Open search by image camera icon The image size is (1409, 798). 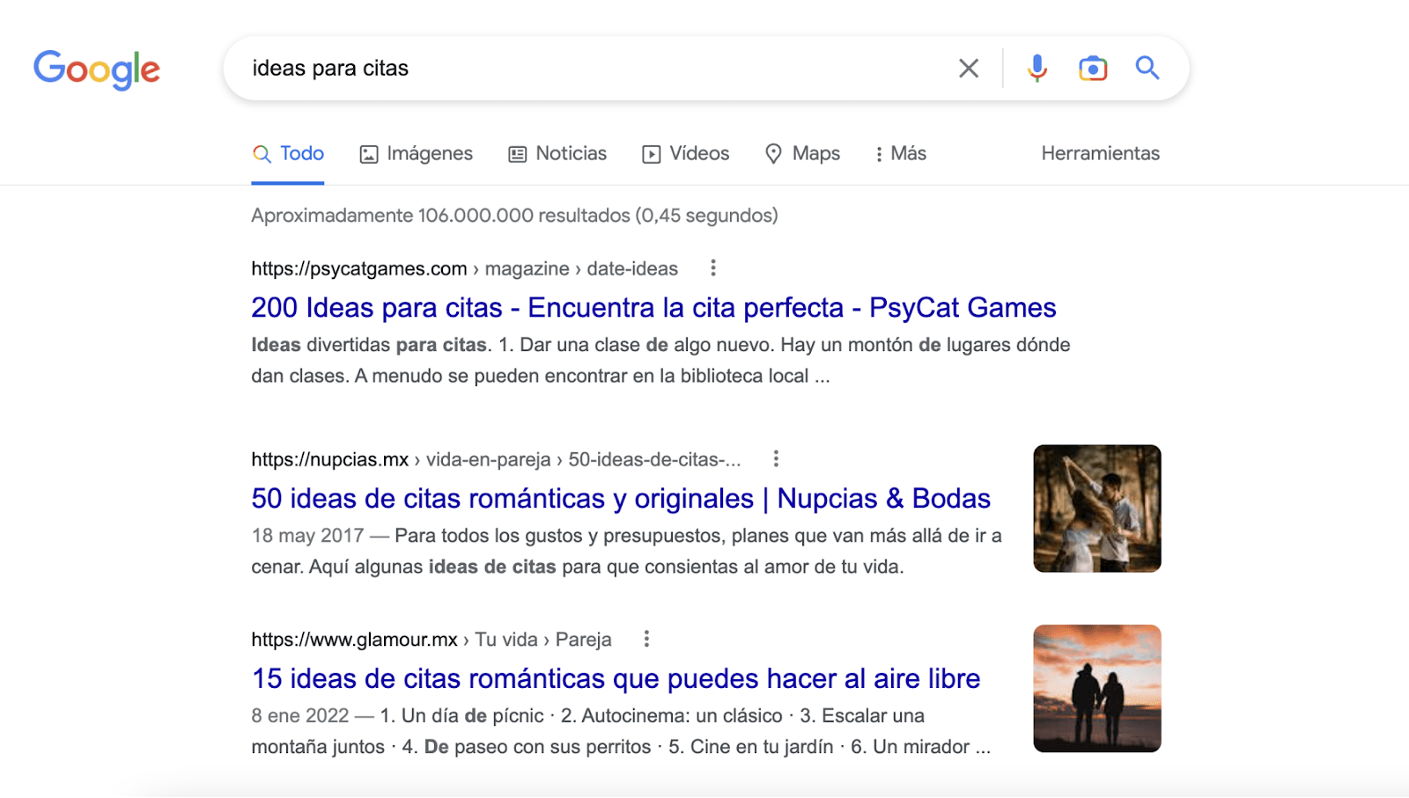pyautogui.click(x=1093, y=69)
